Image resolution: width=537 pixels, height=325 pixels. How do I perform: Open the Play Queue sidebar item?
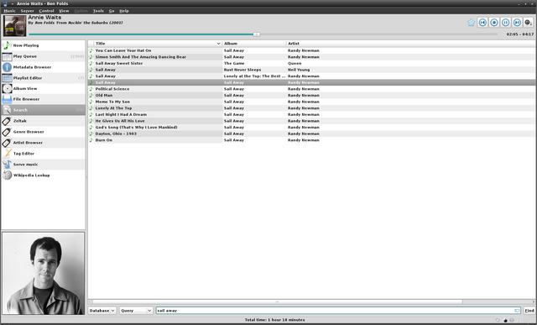[43, 56]
